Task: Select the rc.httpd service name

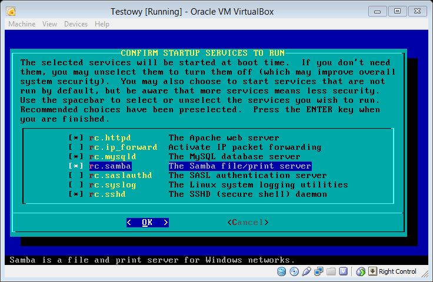Action: pos(110,138)
